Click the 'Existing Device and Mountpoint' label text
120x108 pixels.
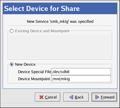pos(42,31)
